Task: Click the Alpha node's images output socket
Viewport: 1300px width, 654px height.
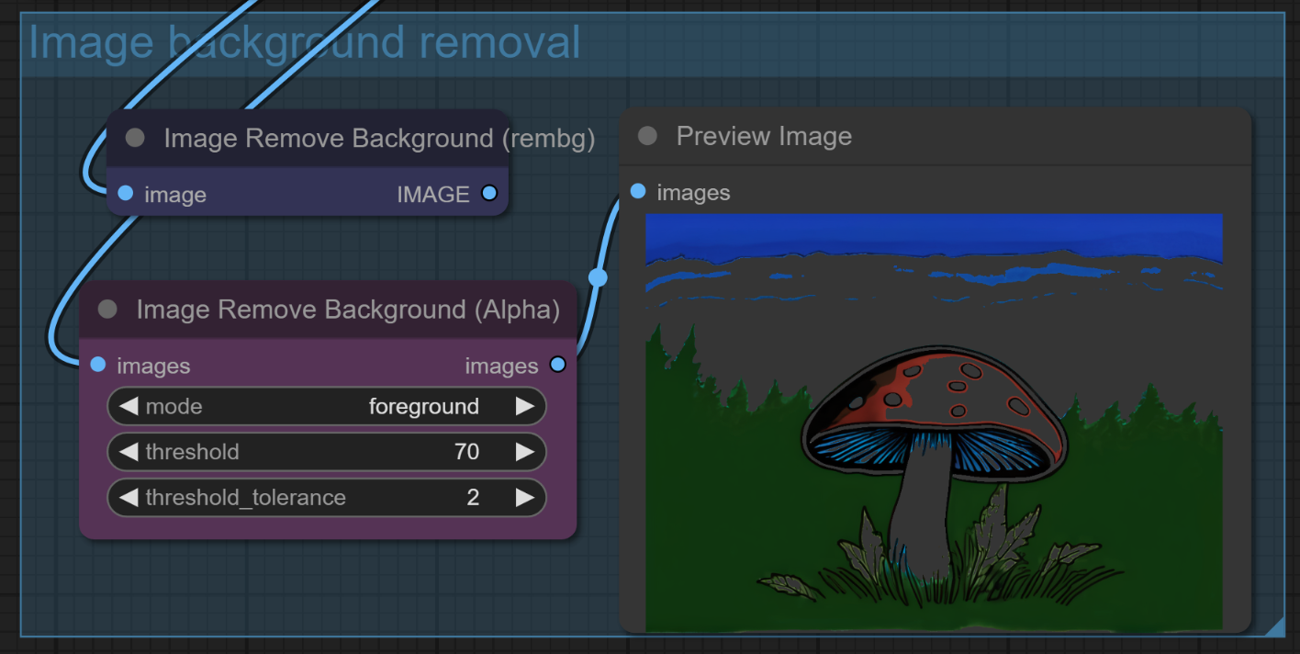Action: coord(557,365)
